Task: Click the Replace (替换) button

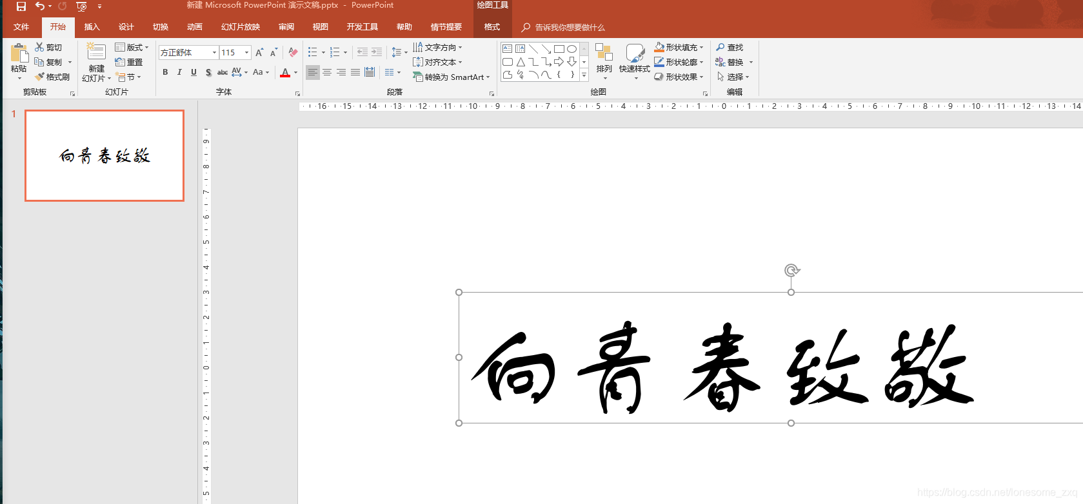Action: [x=730, y=62]
